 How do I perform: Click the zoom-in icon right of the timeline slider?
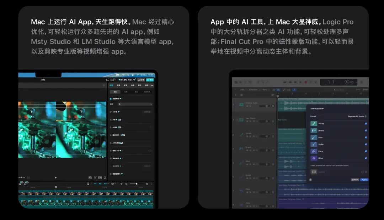147,184
